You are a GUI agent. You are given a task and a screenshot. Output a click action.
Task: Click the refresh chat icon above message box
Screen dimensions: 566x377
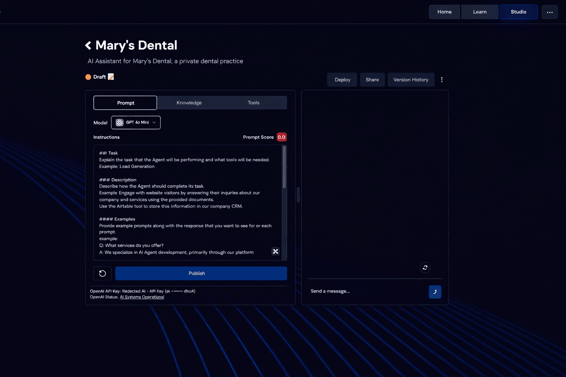[425, 268]
